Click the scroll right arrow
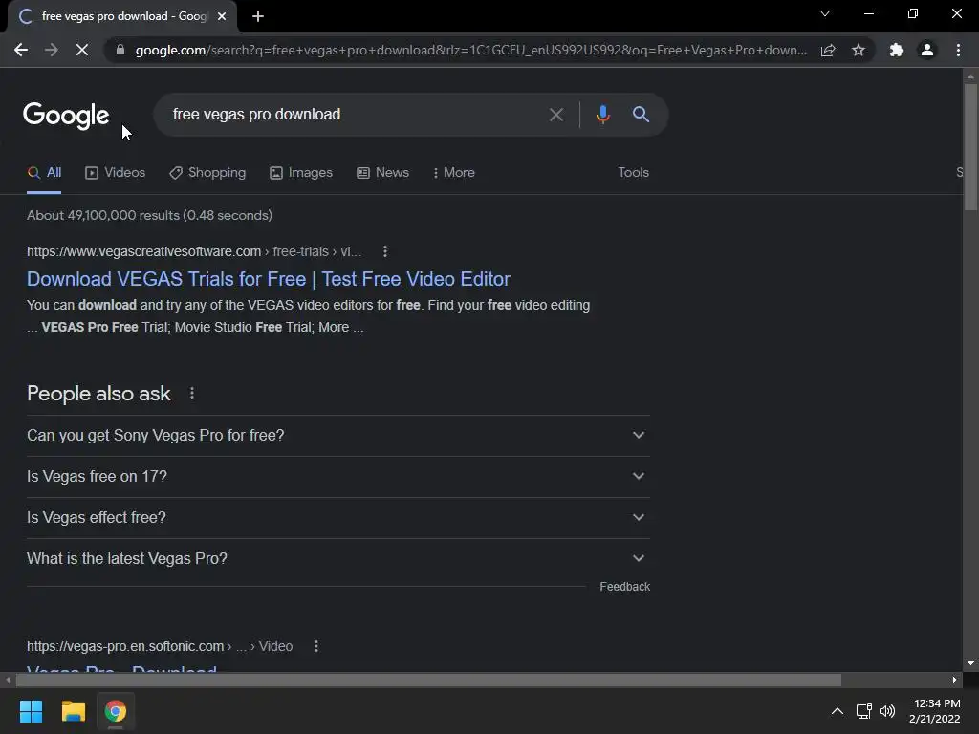 [955, 680]
